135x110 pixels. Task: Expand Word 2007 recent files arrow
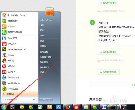(x=36, y=38)
